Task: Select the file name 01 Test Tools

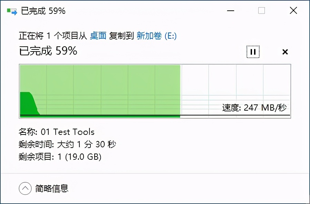Action: click(x=57, y=132)
